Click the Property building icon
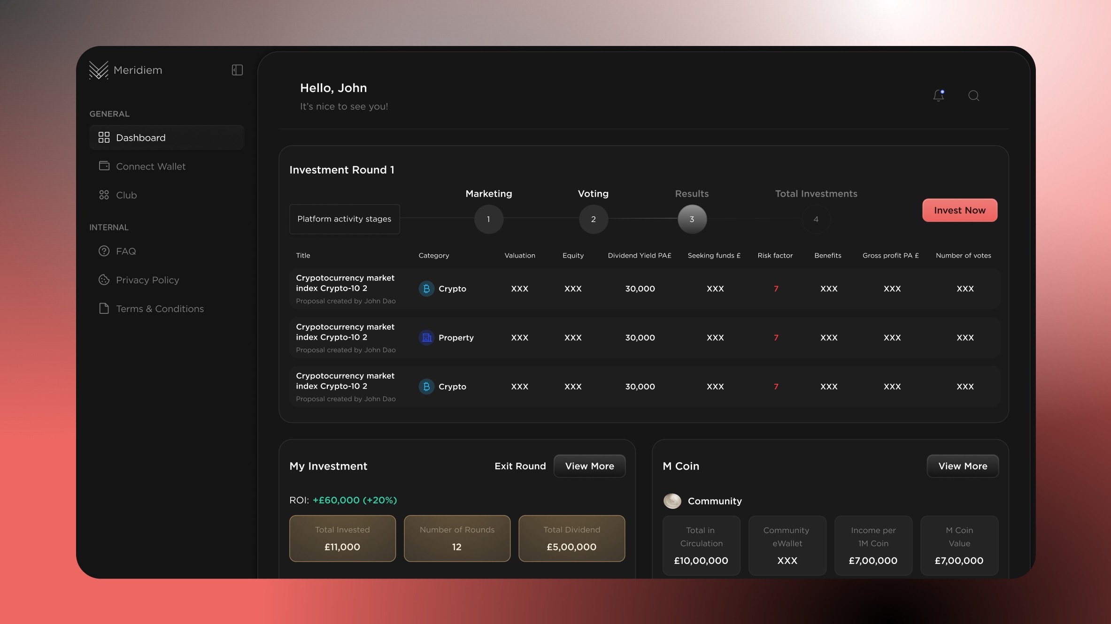 (426, 337)
